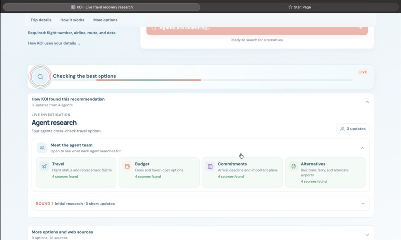Click the Travel agent airplane icon
This screenshot has width=401, height=240.
[x=44, y=166]
